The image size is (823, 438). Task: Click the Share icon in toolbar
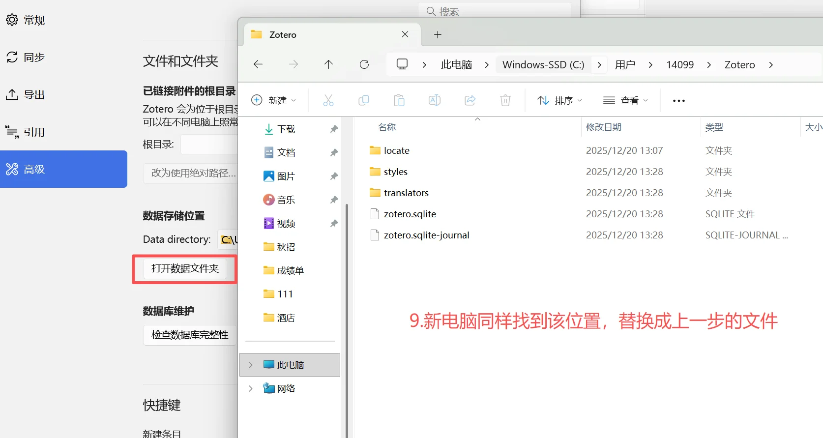pyautogui.click(x=470, y=100)
